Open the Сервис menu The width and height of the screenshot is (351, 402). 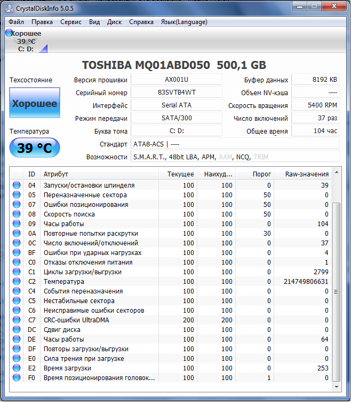pos(71,22)
